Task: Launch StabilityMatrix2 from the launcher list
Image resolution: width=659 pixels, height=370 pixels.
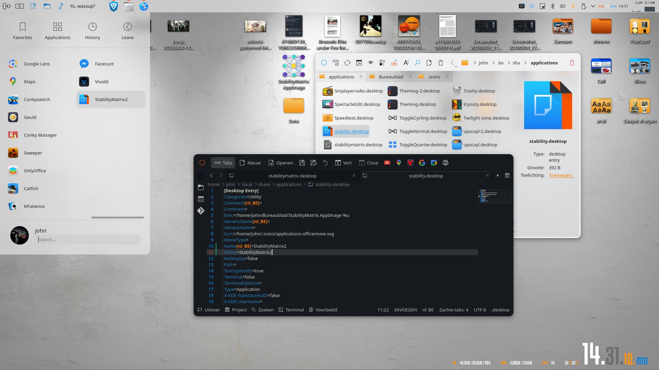Action: (x=111, y=99)
